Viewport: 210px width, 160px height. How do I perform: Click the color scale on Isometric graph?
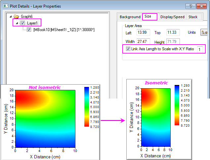(x=177, y=105)
